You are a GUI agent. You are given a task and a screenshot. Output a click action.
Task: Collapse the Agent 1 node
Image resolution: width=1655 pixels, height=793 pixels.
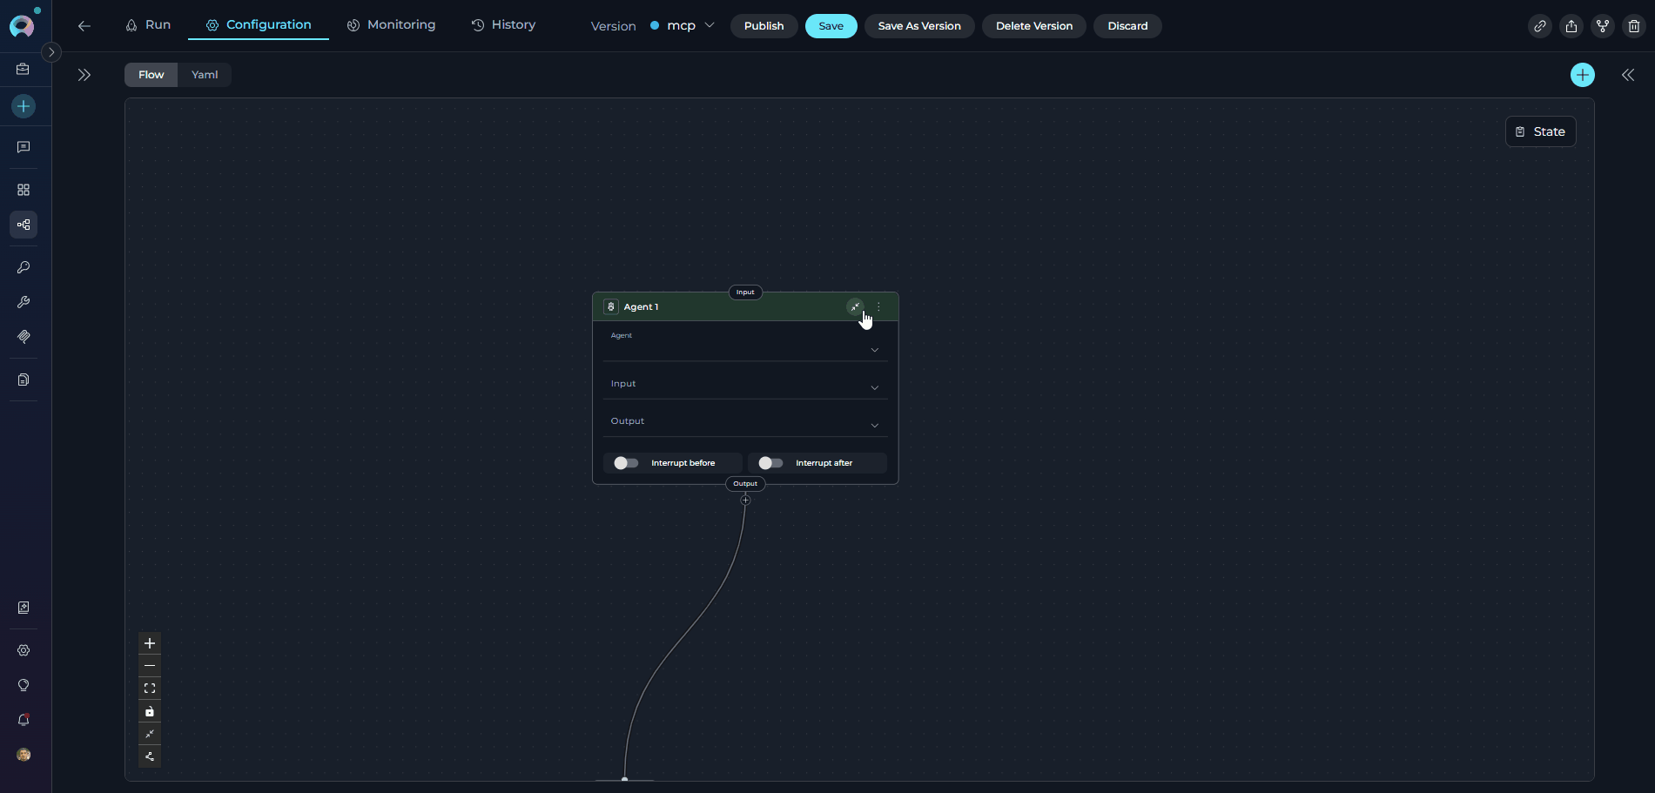856,306
